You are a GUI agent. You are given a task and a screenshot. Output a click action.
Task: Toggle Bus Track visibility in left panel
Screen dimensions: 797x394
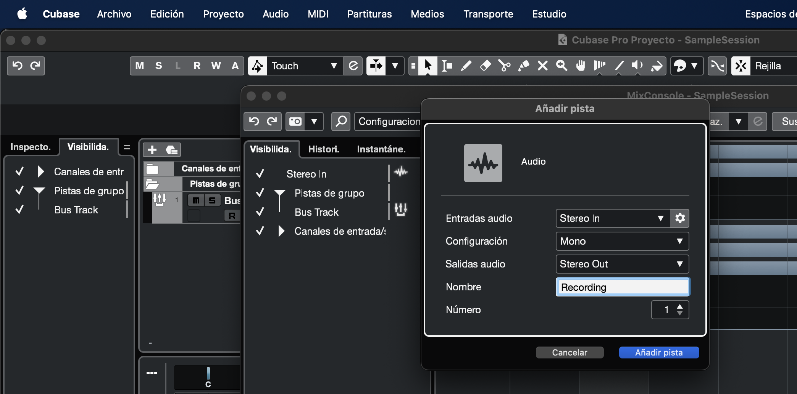point(19,210)
